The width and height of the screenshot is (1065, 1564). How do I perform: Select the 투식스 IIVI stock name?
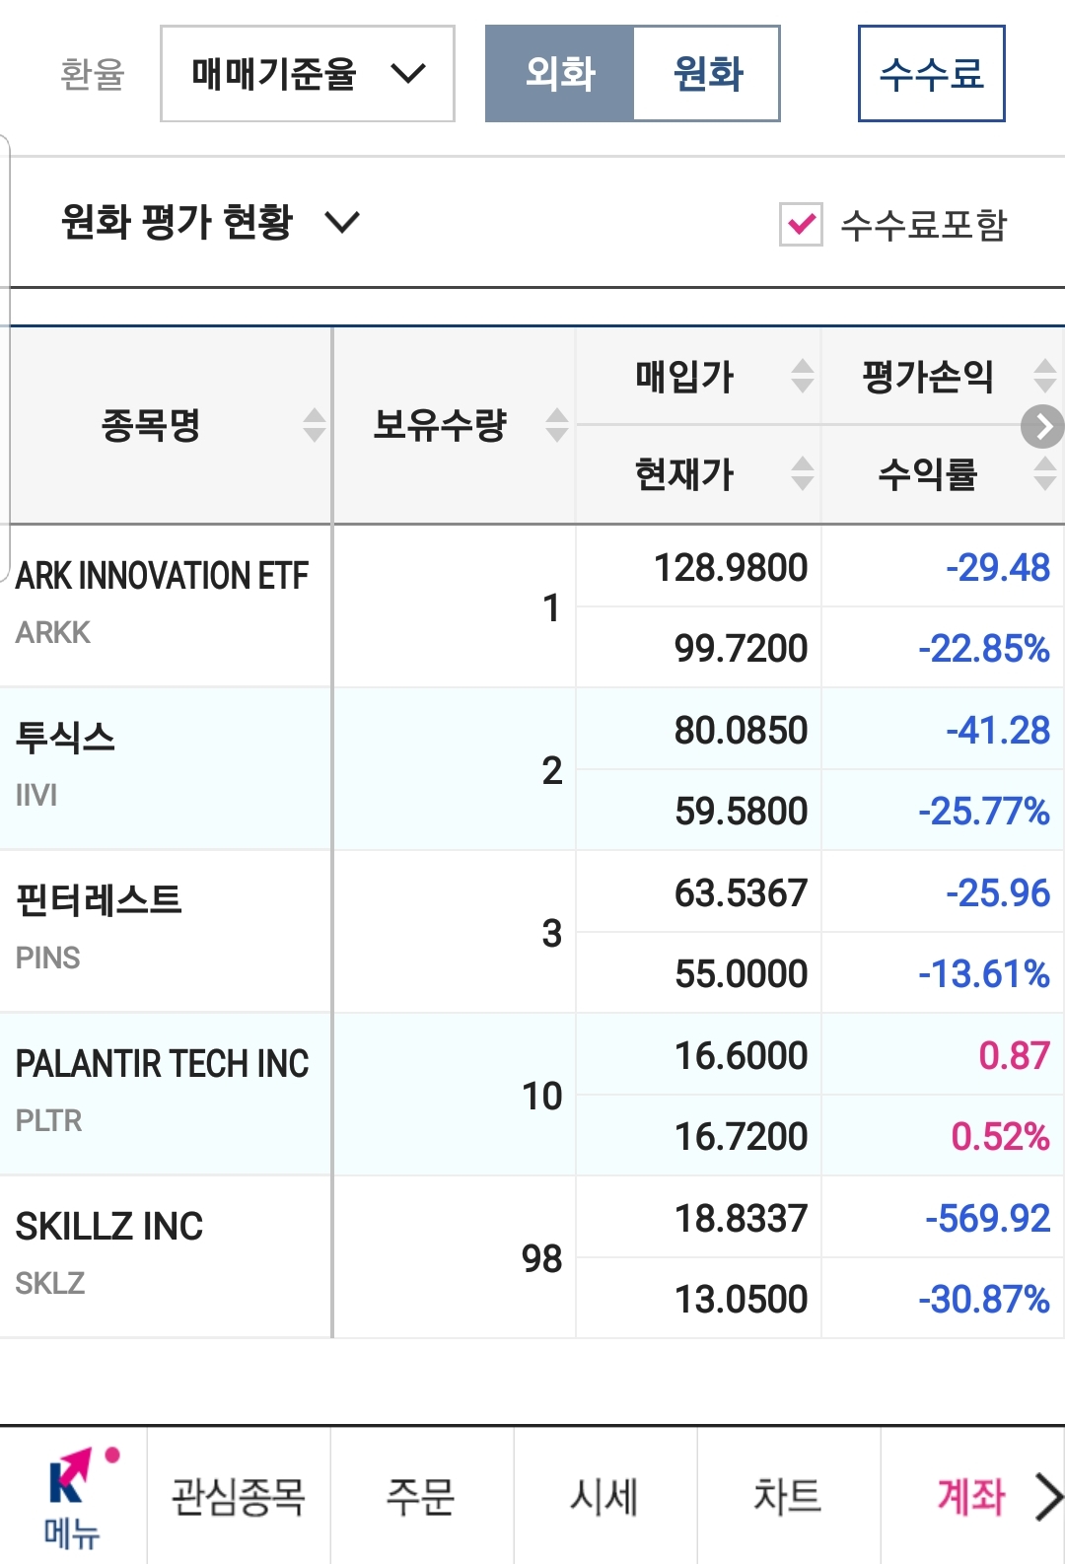click(65, 738)
